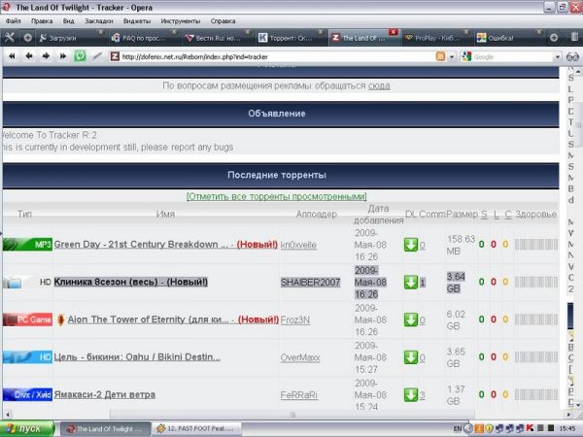Open the пуск Start menu
This screenshot has height=437, width=583.
tap(27, 429)
